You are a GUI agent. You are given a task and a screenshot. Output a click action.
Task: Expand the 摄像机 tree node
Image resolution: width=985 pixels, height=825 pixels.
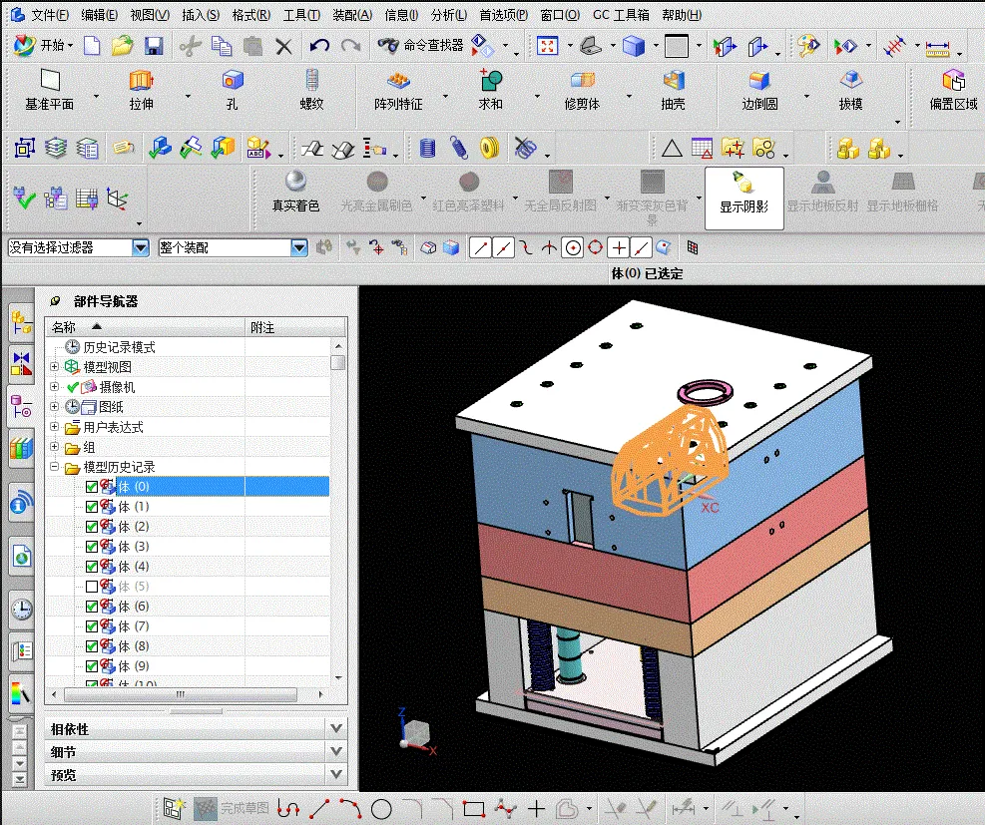click(55, 387)
